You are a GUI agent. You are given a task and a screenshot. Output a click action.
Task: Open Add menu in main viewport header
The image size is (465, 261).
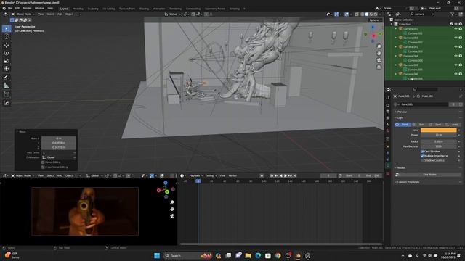[60, 14]
